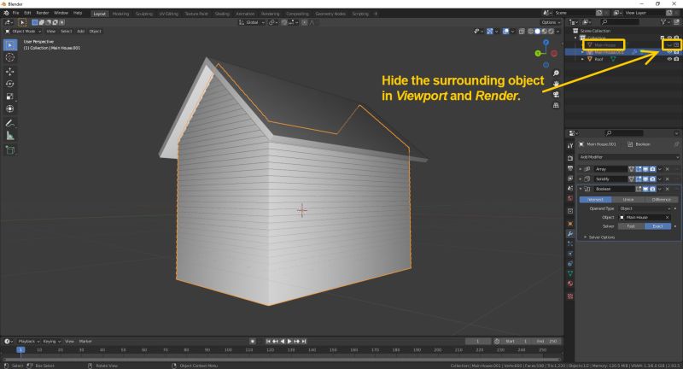The image size is (683, 369).
Task: Toggle Boolean modifier viewport display
Action: point(645,189)
